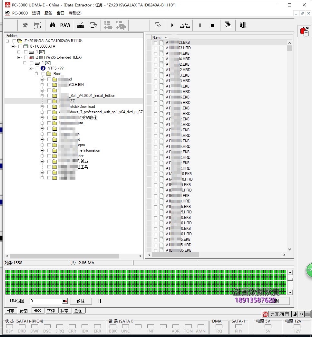Click the binoculars search icon

click(53, 25)
